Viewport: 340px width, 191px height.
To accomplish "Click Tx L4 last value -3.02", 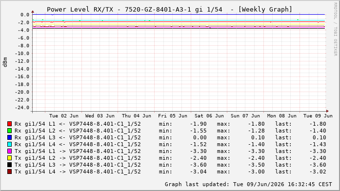I will (x=318, y=172).
